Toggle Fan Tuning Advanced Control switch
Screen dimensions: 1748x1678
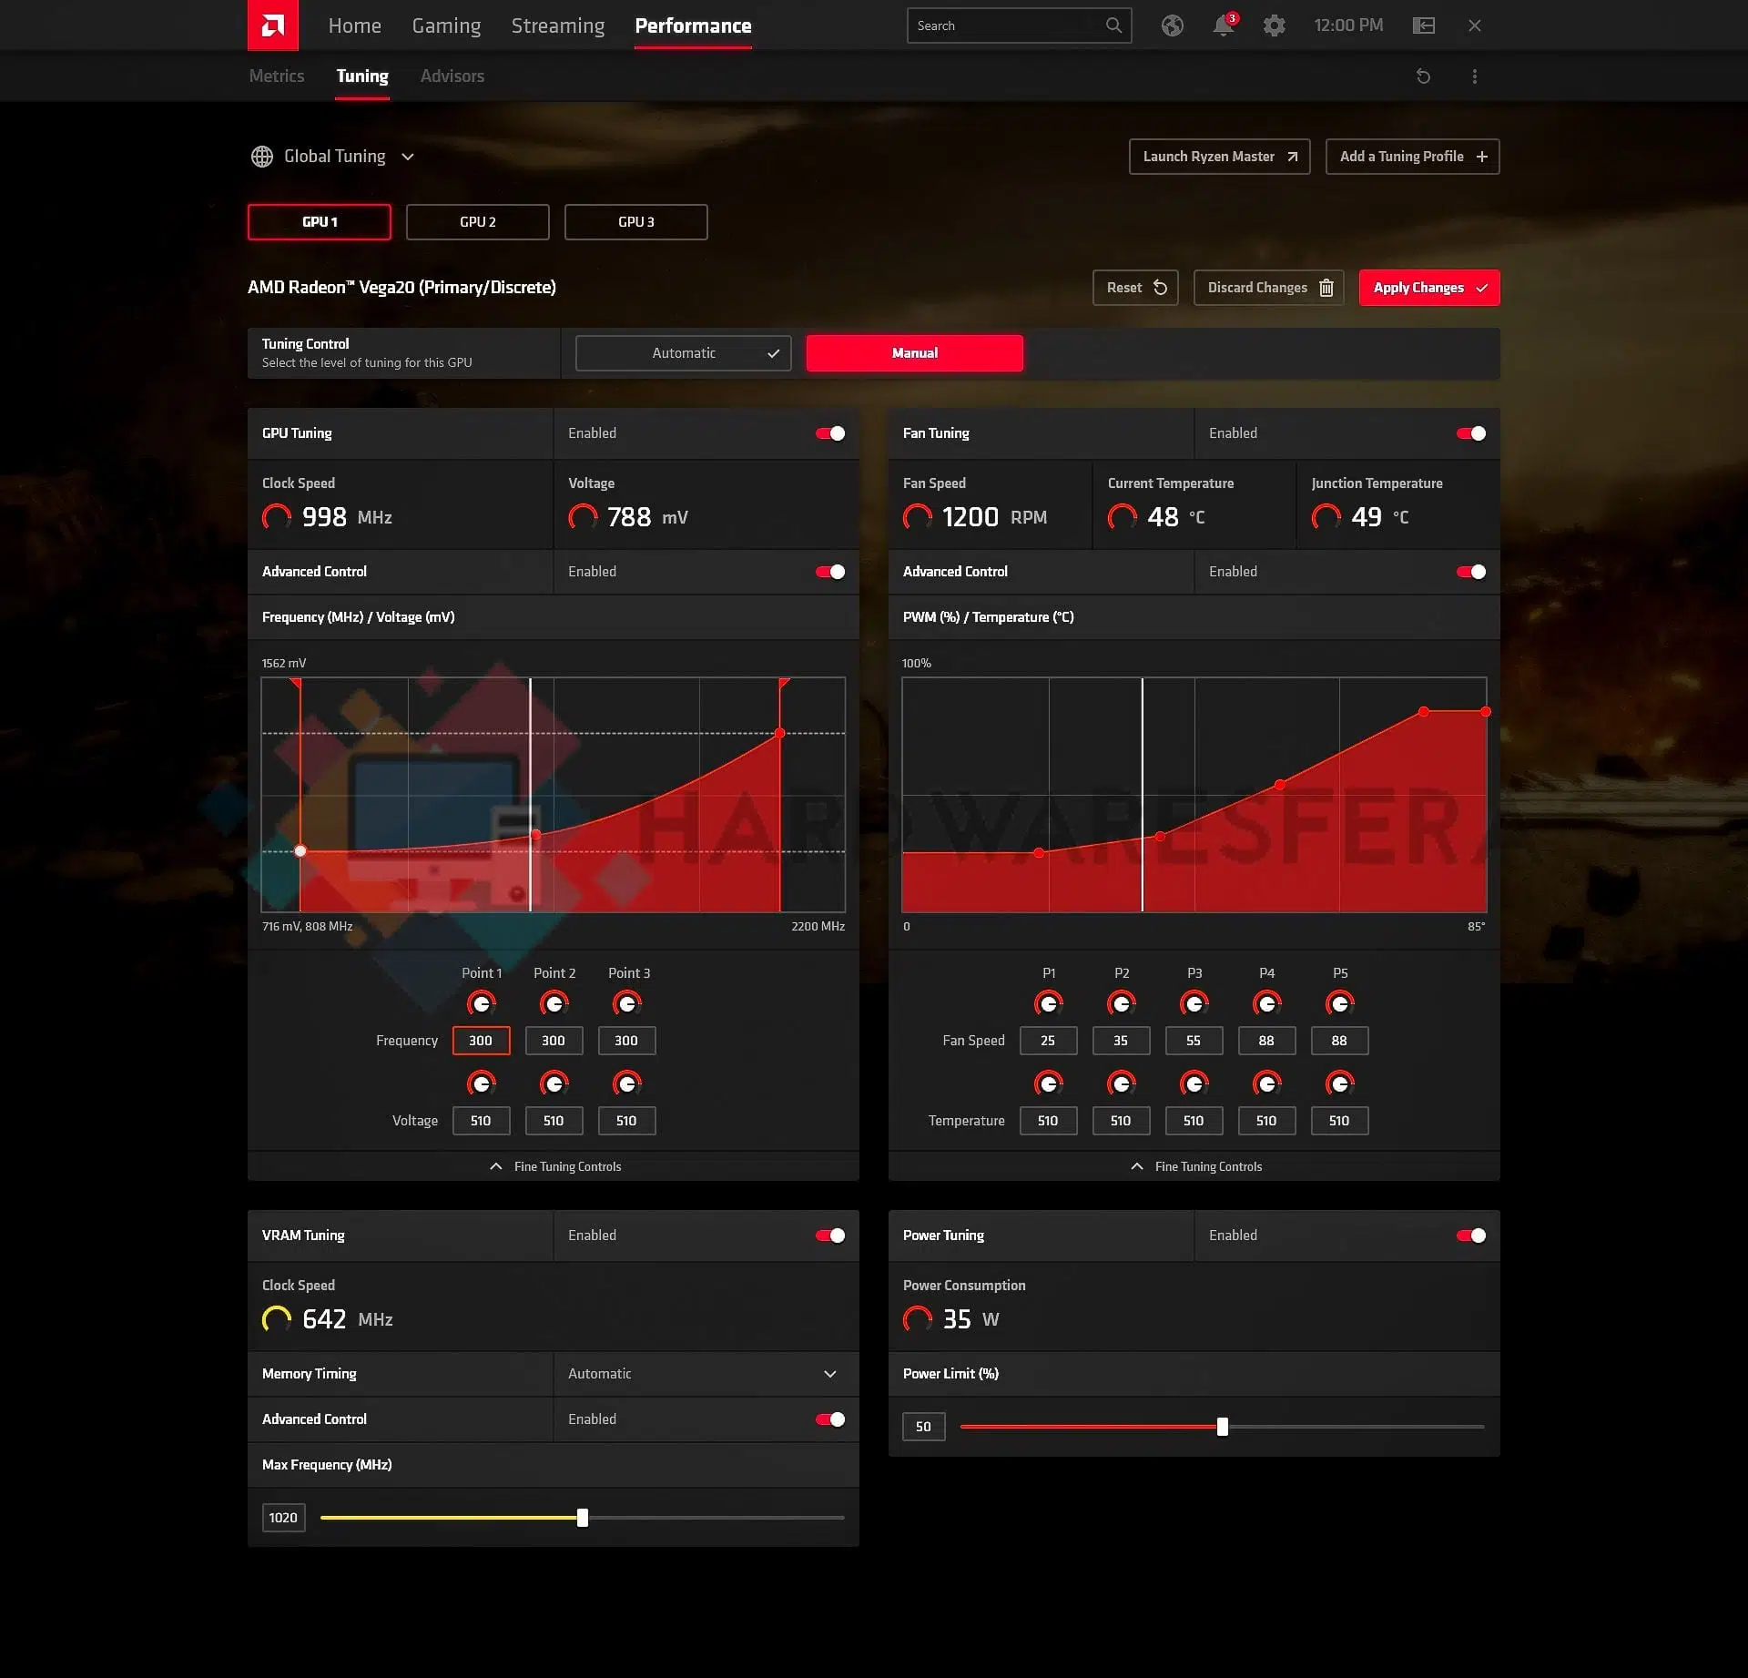point(1471,572)
